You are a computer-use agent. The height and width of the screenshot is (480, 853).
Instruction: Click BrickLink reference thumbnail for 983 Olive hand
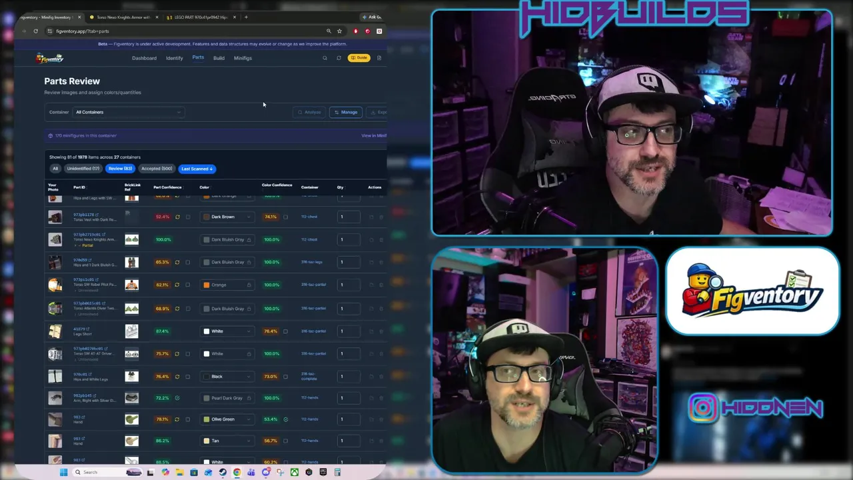(132, 419)
